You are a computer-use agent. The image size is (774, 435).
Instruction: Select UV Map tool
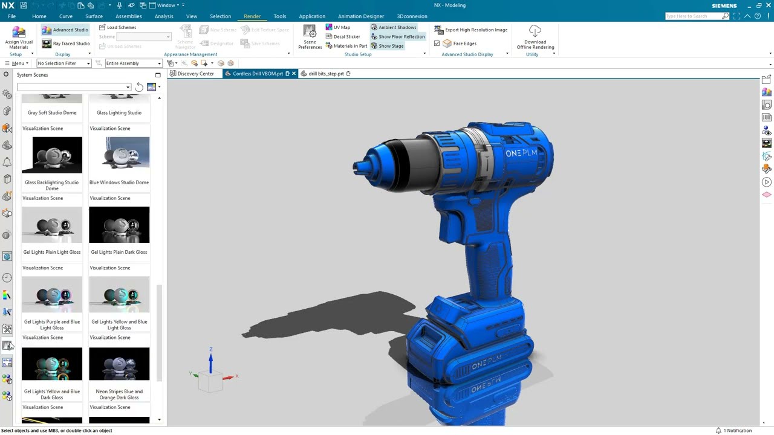click(337, 27)
